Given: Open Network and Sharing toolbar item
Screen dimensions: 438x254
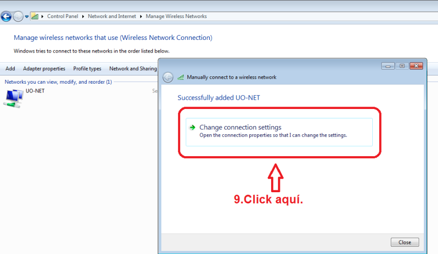Looking at the screenshot, I should 133,69.
